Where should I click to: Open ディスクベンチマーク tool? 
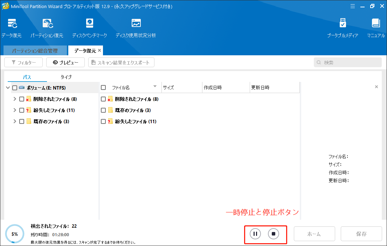tap(89, 28)
